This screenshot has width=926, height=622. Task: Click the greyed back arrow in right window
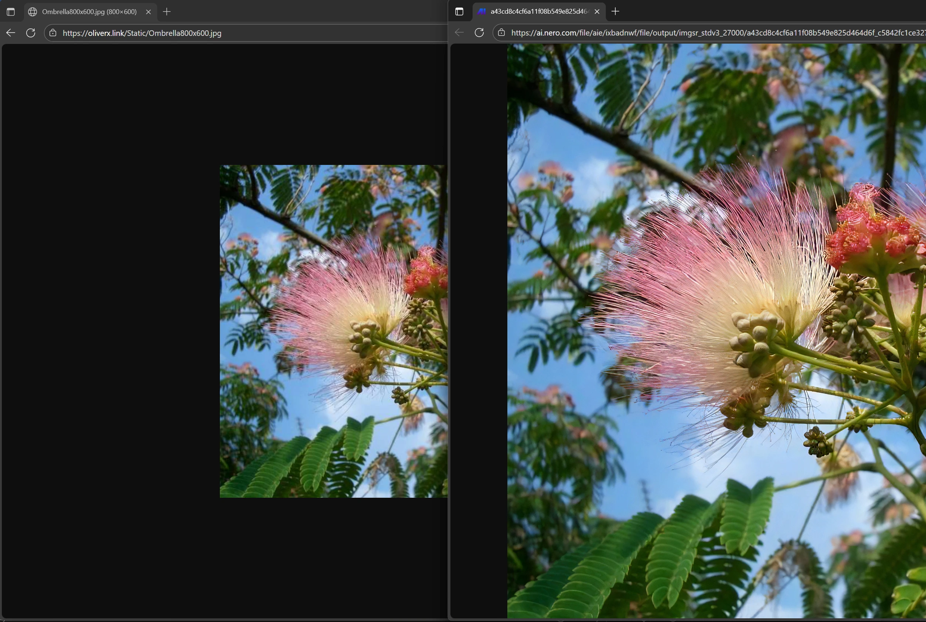point(459,33)
